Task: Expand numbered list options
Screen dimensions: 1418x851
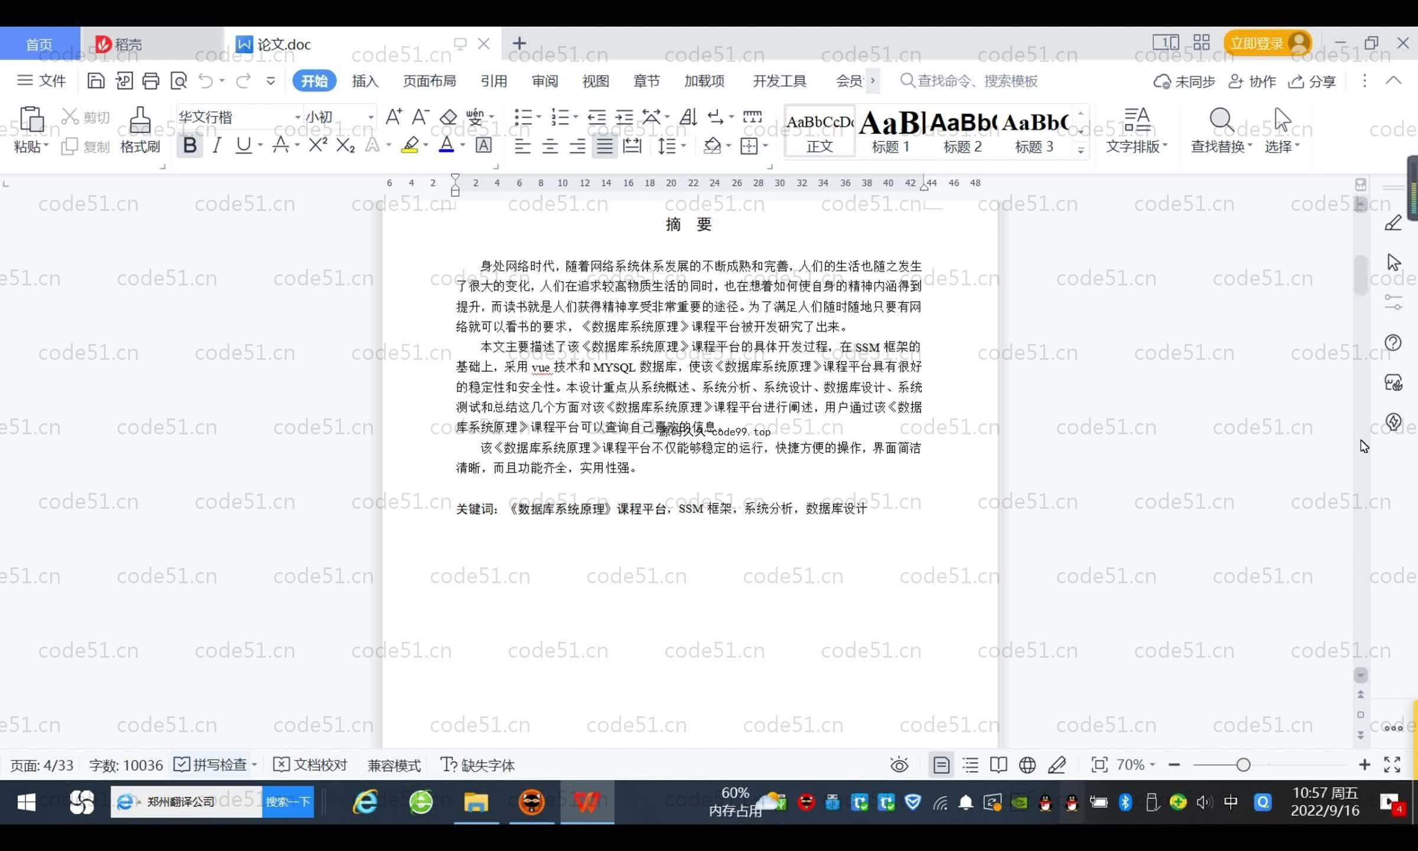Action: tap(575, 117)
